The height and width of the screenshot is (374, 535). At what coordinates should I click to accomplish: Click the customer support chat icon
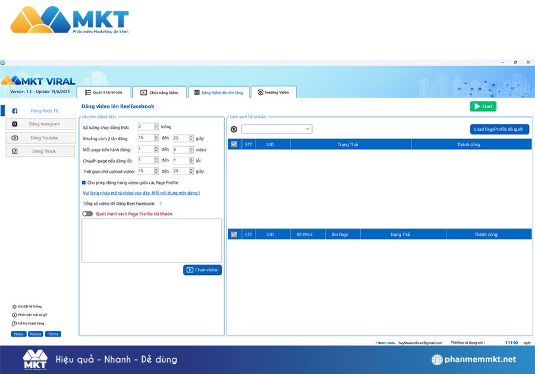14,324
